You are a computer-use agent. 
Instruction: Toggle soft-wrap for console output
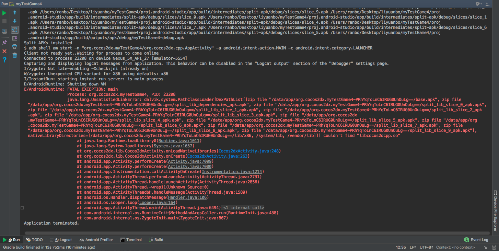(x=15, y=30)
